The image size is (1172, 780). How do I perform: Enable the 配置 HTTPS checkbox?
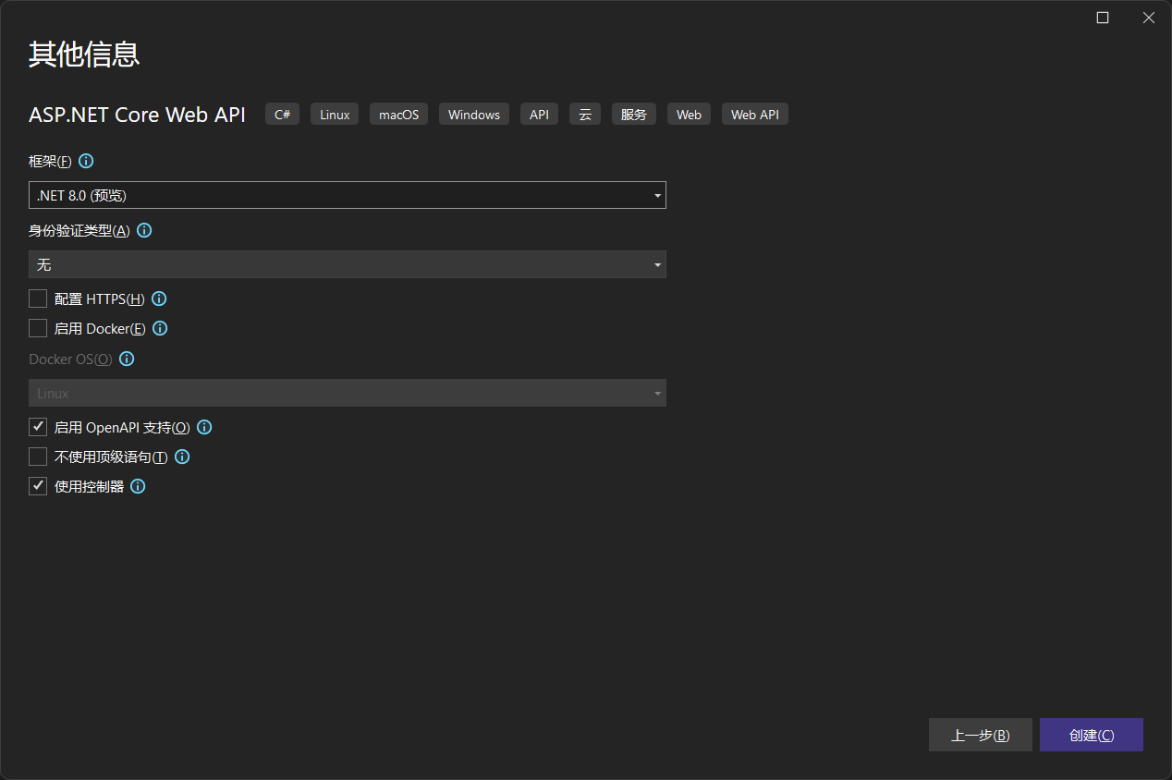[38, 299]
